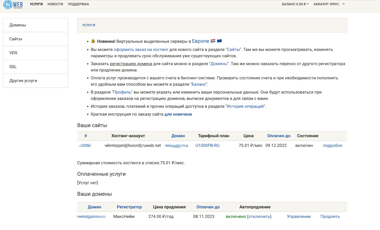Click the Ваши сайты heading
Image resolution: width=380 pixels, height=230 pixels.
point(92,125)
